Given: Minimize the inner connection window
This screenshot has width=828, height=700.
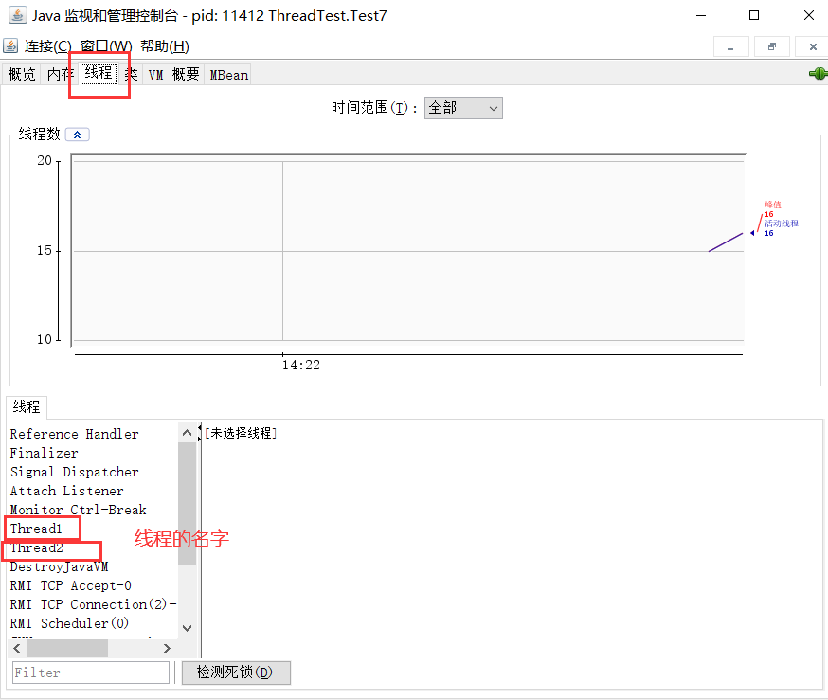Looking at the screenshot, I should pyautogui.click(x=730, y=47).
